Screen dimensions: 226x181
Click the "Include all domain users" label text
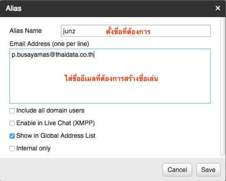point(50,110)
